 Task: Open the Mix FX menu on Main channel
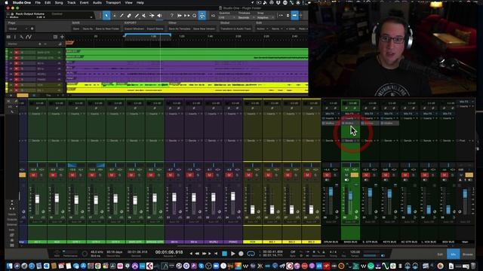pyautogui.click(x=465, y=102)
